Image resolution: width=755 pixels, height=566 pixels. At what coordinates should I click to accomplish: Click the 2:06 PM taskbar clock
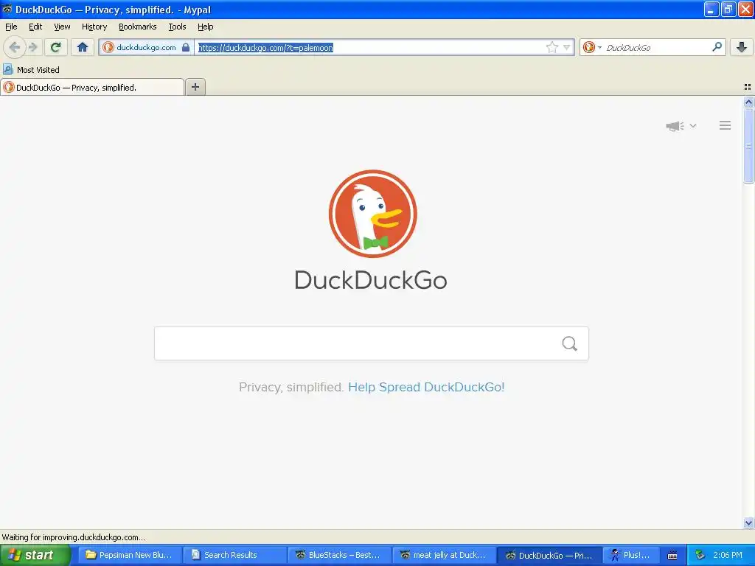[728, 555]
